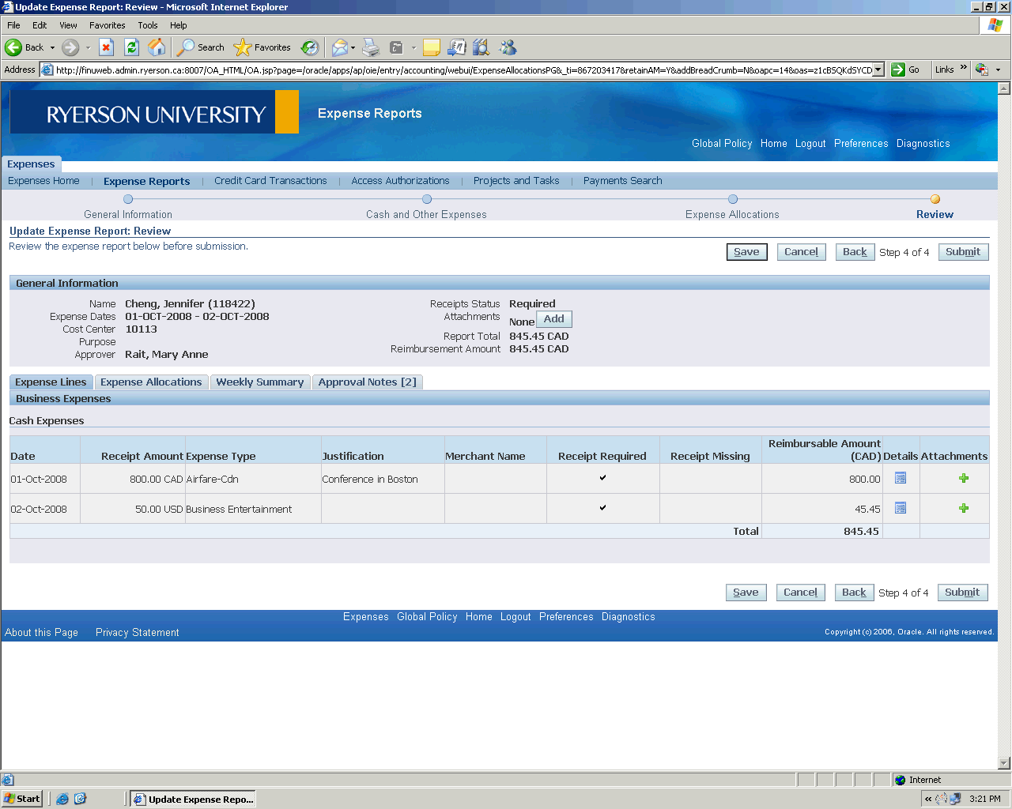This screenshot has height=809, width=1012.
Task: Switch to the Weekly Summary tab
Action: [x=259, y=382]
